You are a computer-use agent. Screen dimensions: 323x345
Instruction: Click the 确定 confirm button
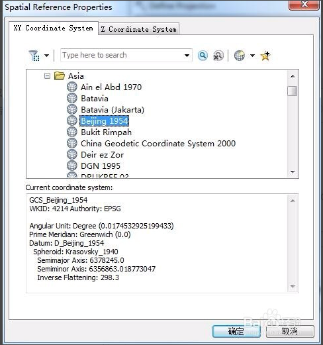coord(236,331)
